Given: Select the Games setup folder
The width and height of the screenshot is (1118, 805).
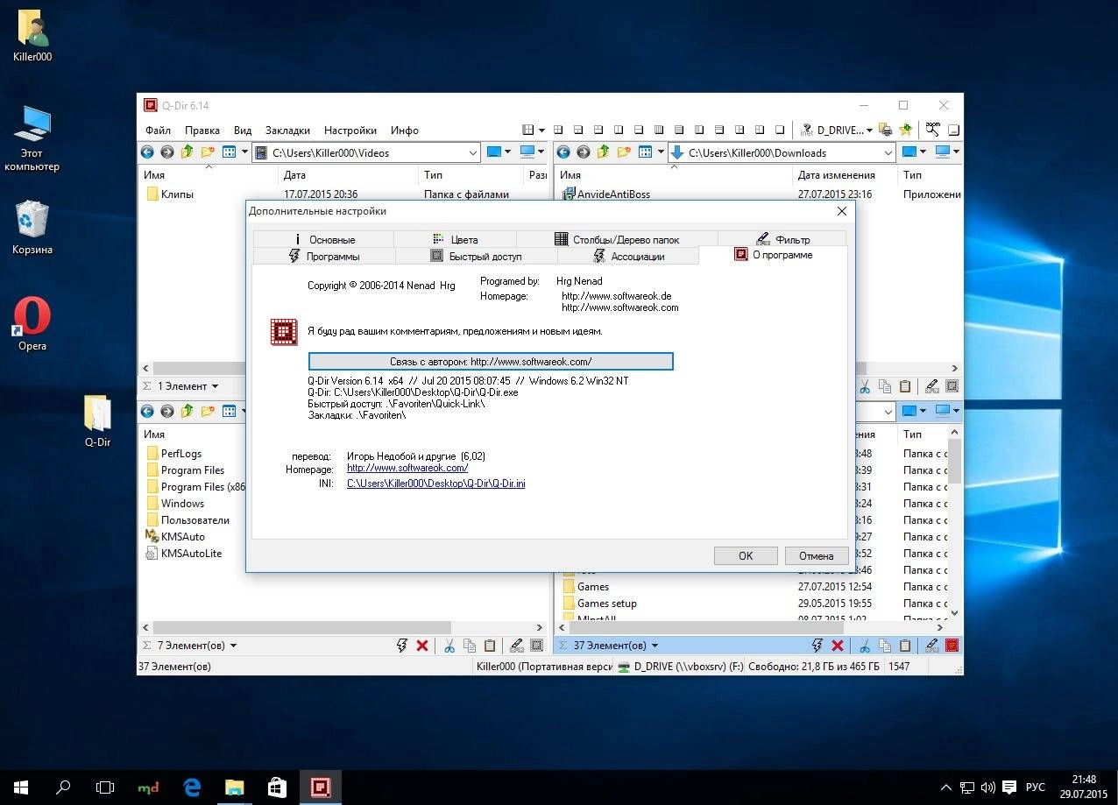Looking at the screenshot, I should coord(599,604).
